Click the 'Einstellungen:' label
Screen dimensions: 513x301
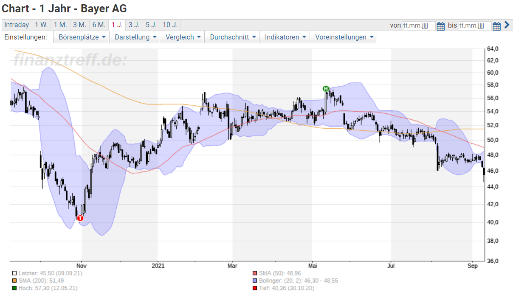click(25, 37)
